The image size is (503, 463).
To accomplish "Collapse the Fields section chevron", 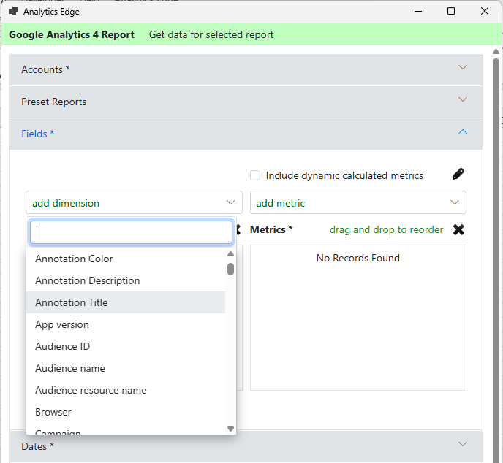I will tap(462, 132).
